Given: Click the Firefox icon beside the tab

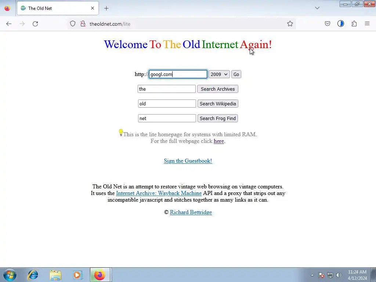Looking at the screenshot, I should click(7, 8).
